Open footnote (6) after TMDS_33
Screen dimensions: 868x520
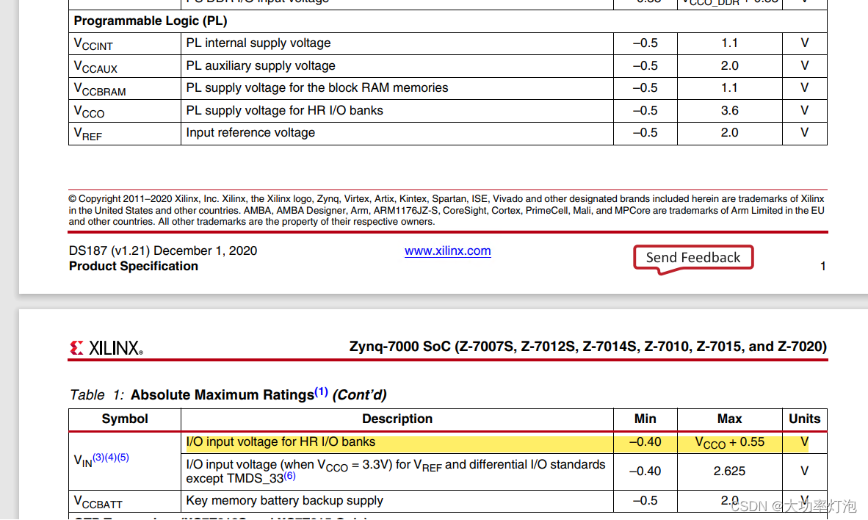click(x=289, y=476)
